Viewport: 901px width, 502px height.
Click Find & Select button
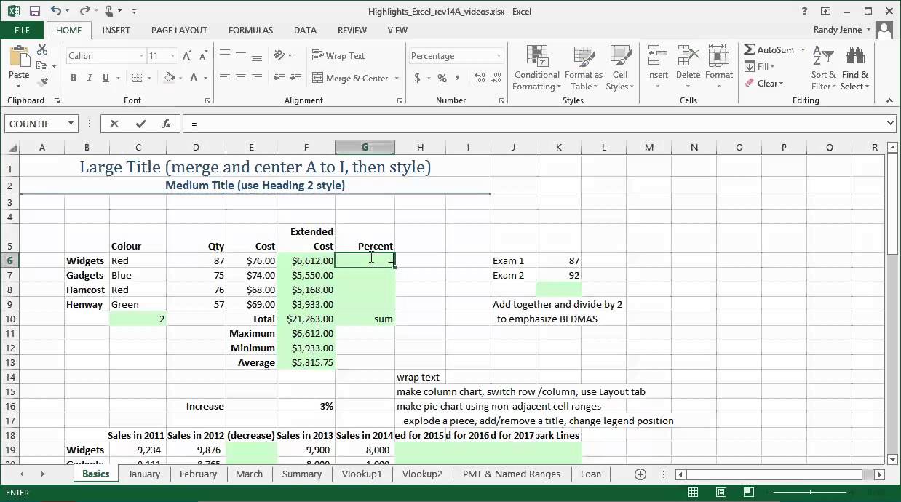(855, 68)
